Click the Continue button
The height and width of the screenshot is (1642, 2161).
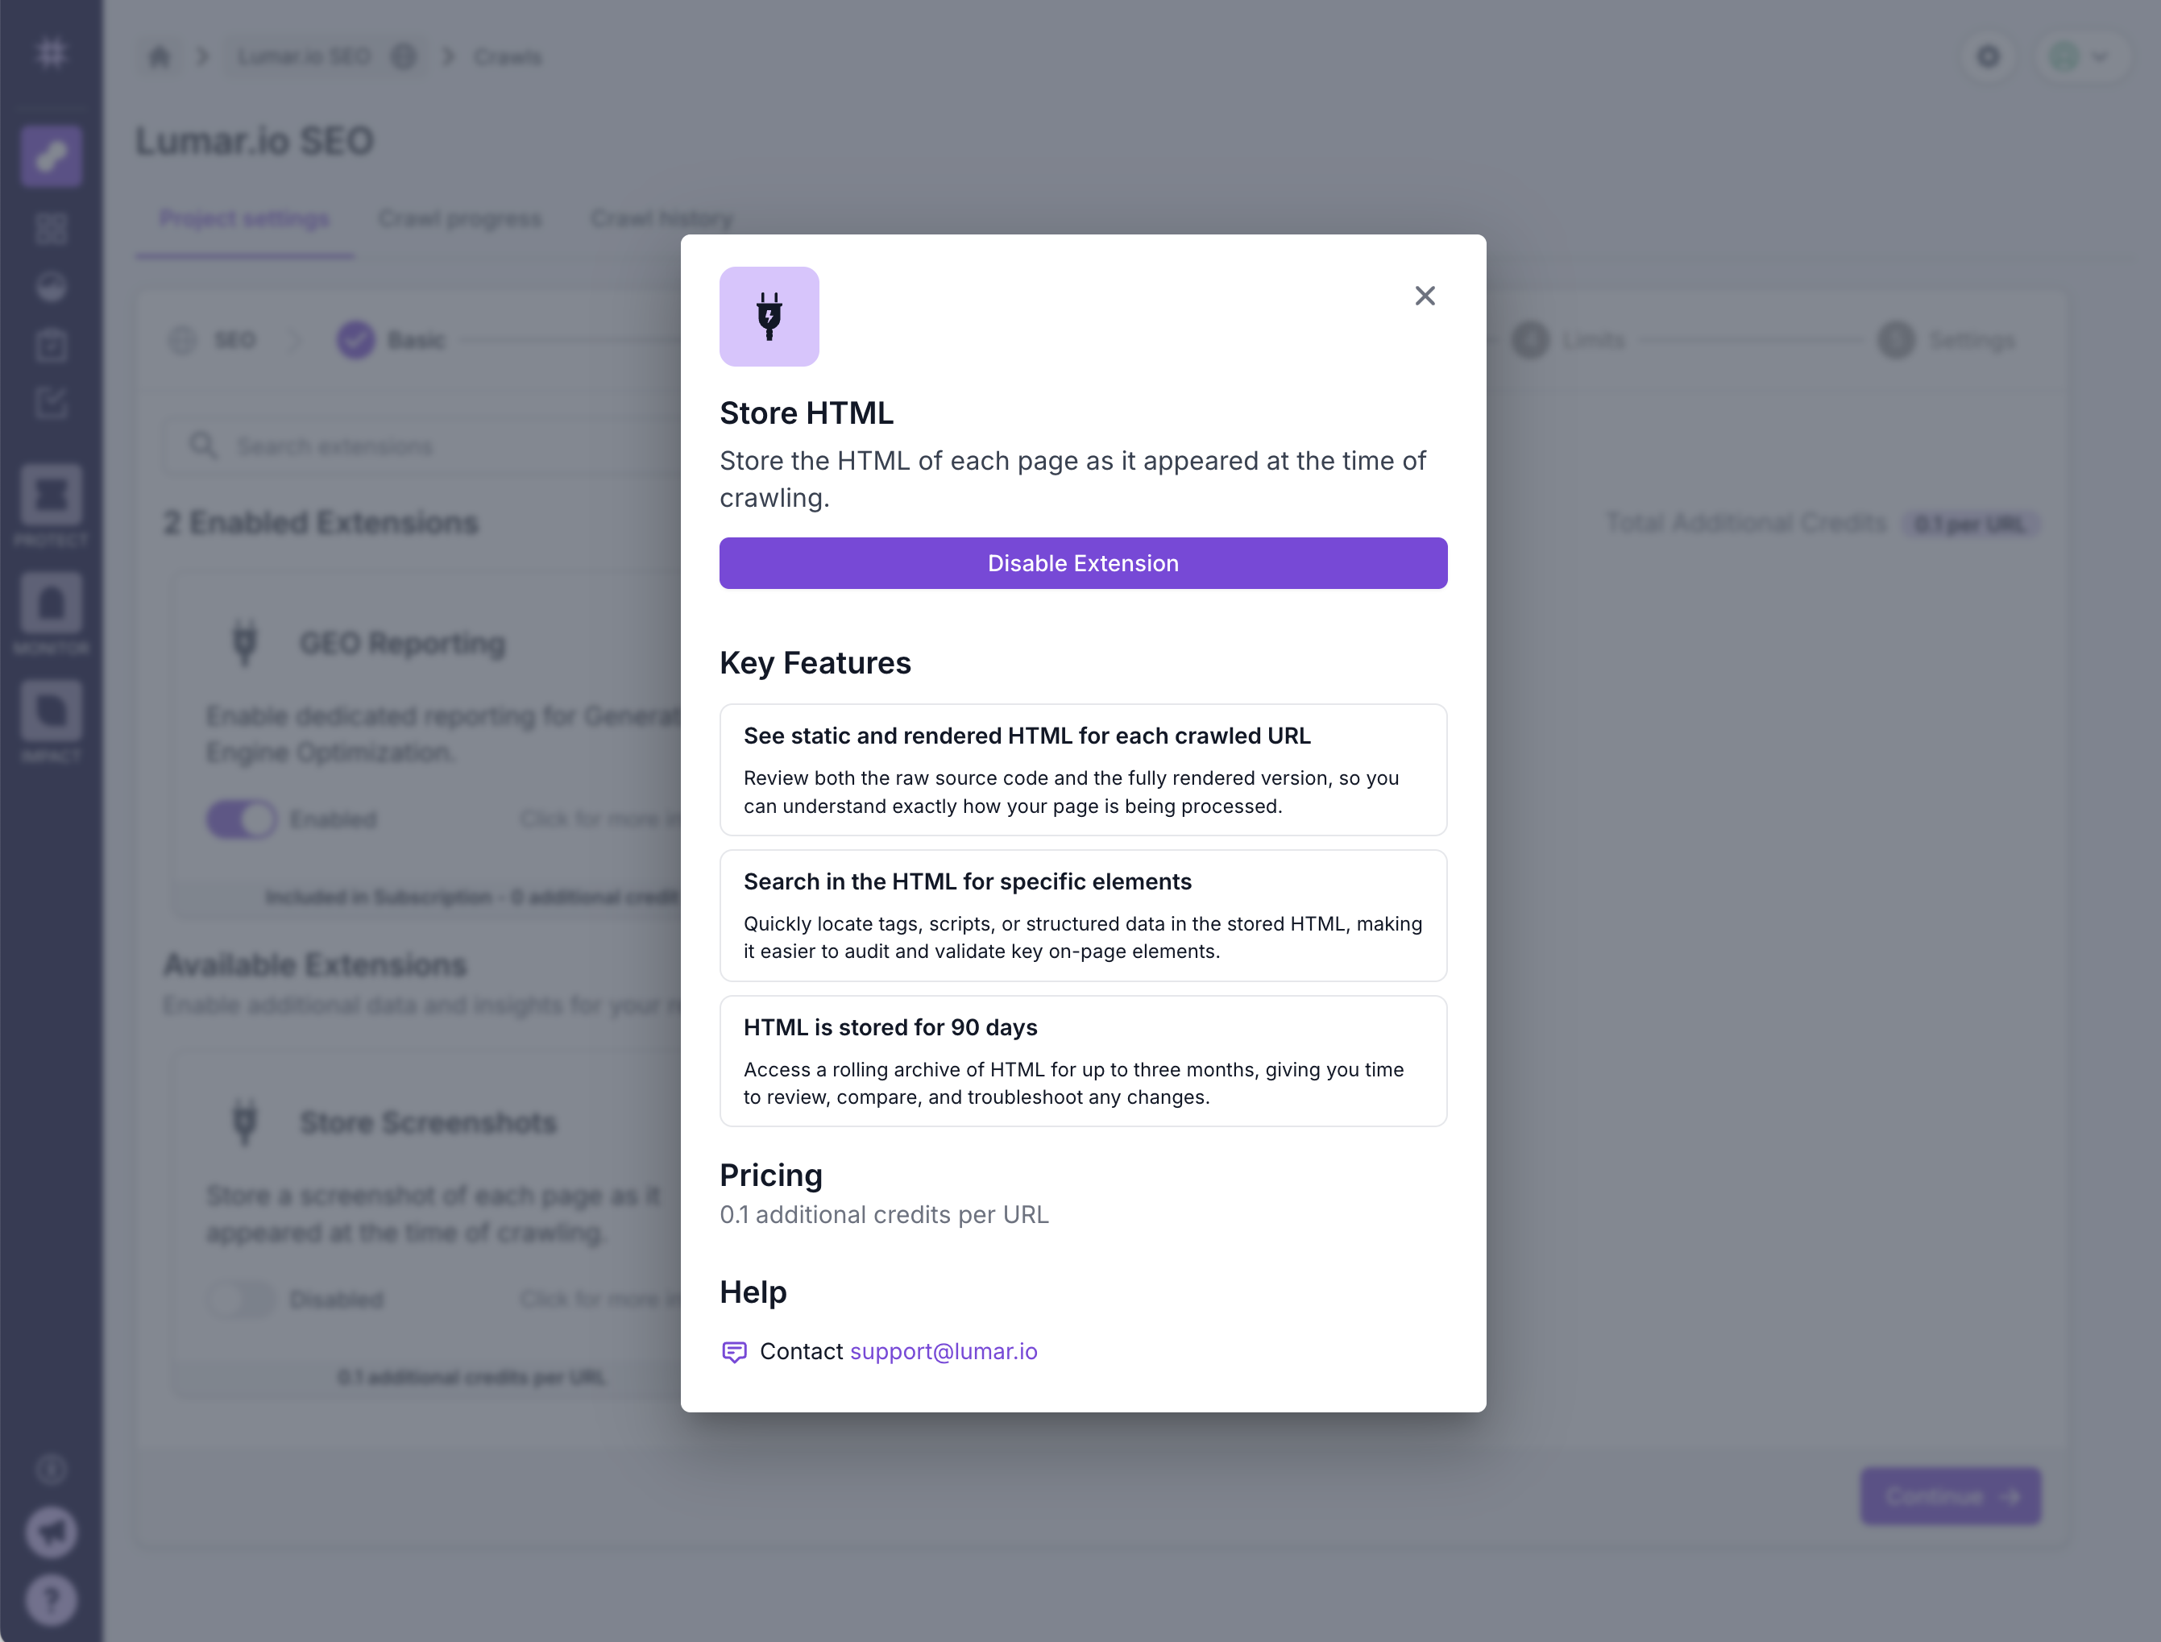[x=1950, y=1495]
